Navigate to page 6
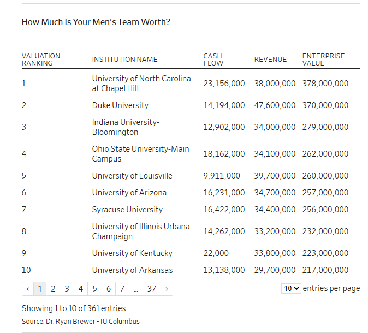Screen dimensions: 368x333 [109, 289]
